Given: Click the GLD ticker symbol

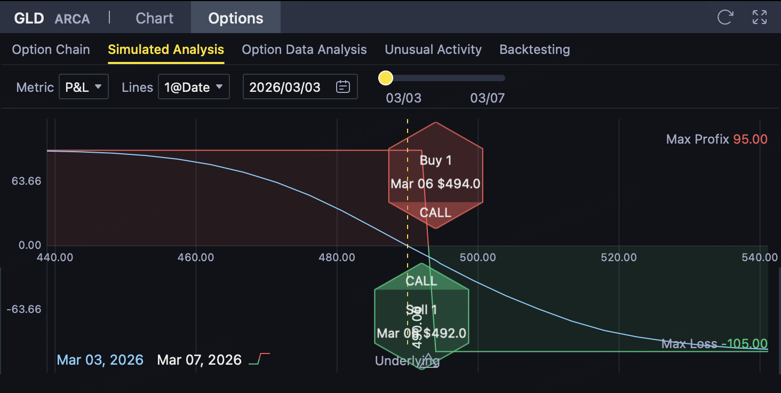Looking at the screenshot, I should coord(29,18).
